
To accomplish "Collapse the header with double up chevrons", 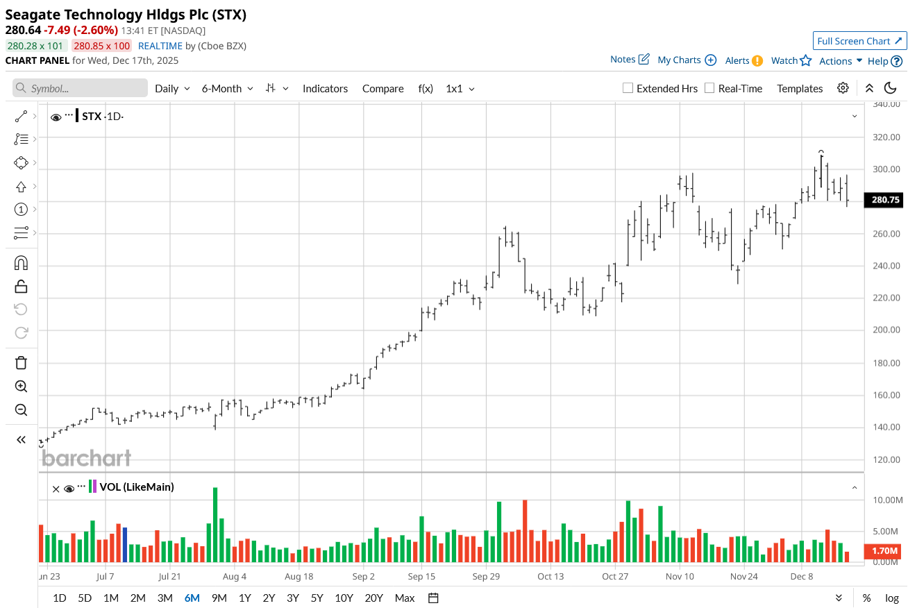I will [869, 88].
